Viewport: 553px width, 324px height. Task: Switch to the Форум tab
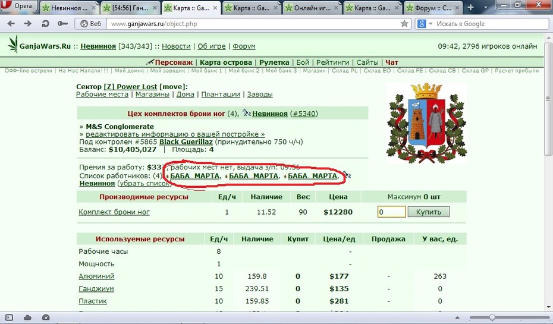[433, 7]
